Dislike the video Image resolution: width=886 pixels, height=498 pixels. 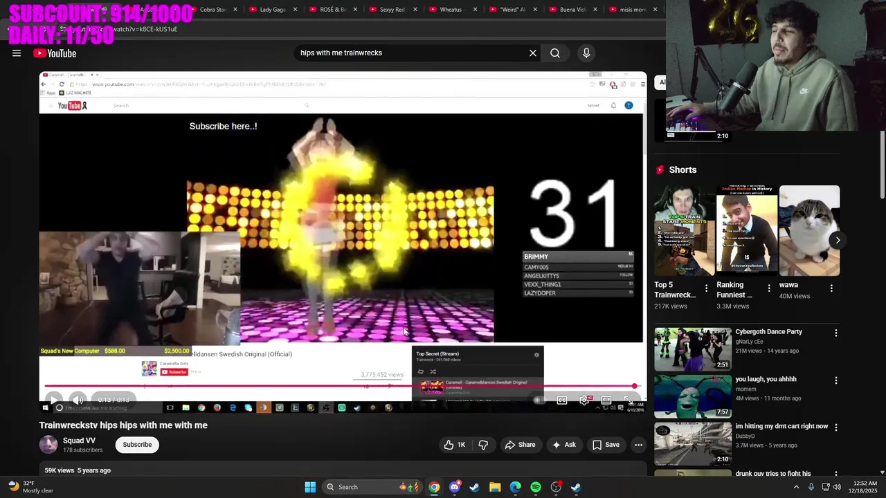click(483, 445)
